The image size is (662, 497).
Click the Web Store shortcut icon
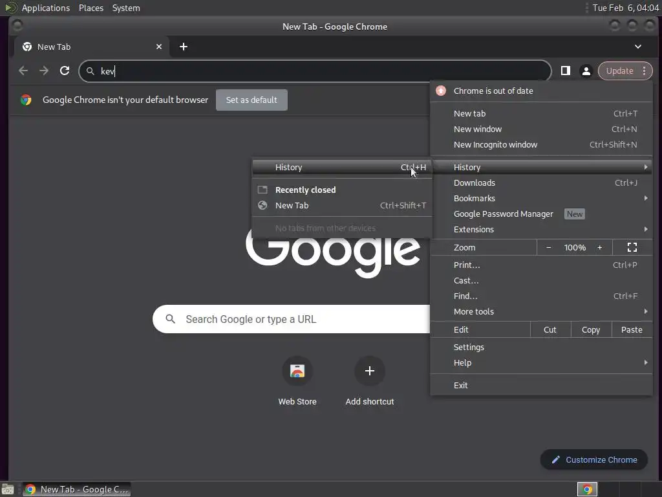[297, 371]
